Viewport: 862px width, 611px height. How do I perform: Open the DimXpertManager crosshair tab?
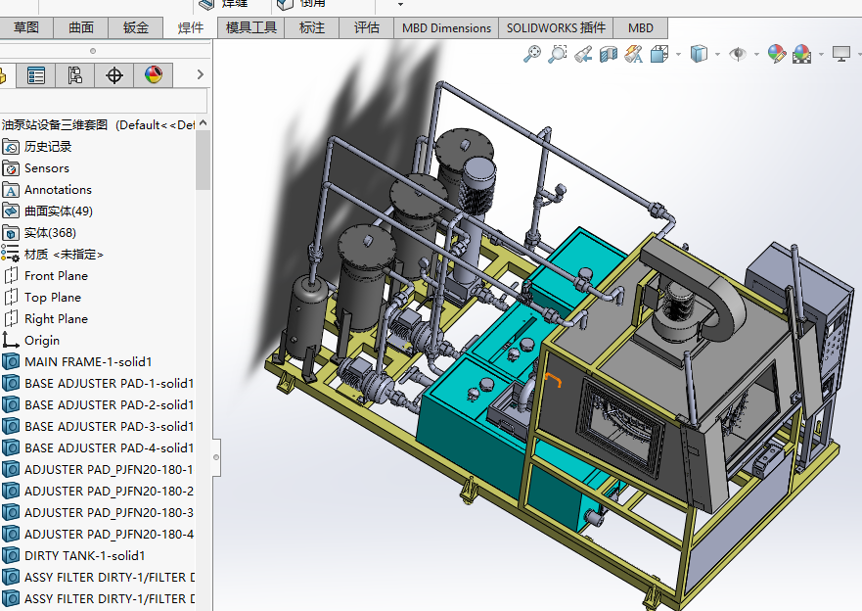(x=114, y=75)
